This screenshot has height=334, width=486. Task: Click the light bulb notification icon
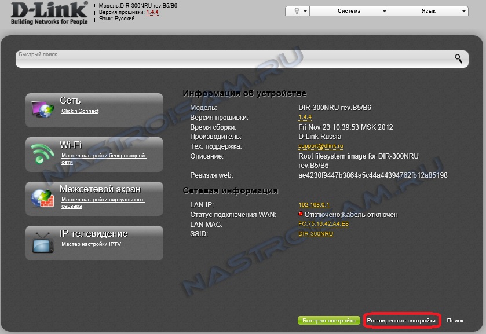click(297, 11)
